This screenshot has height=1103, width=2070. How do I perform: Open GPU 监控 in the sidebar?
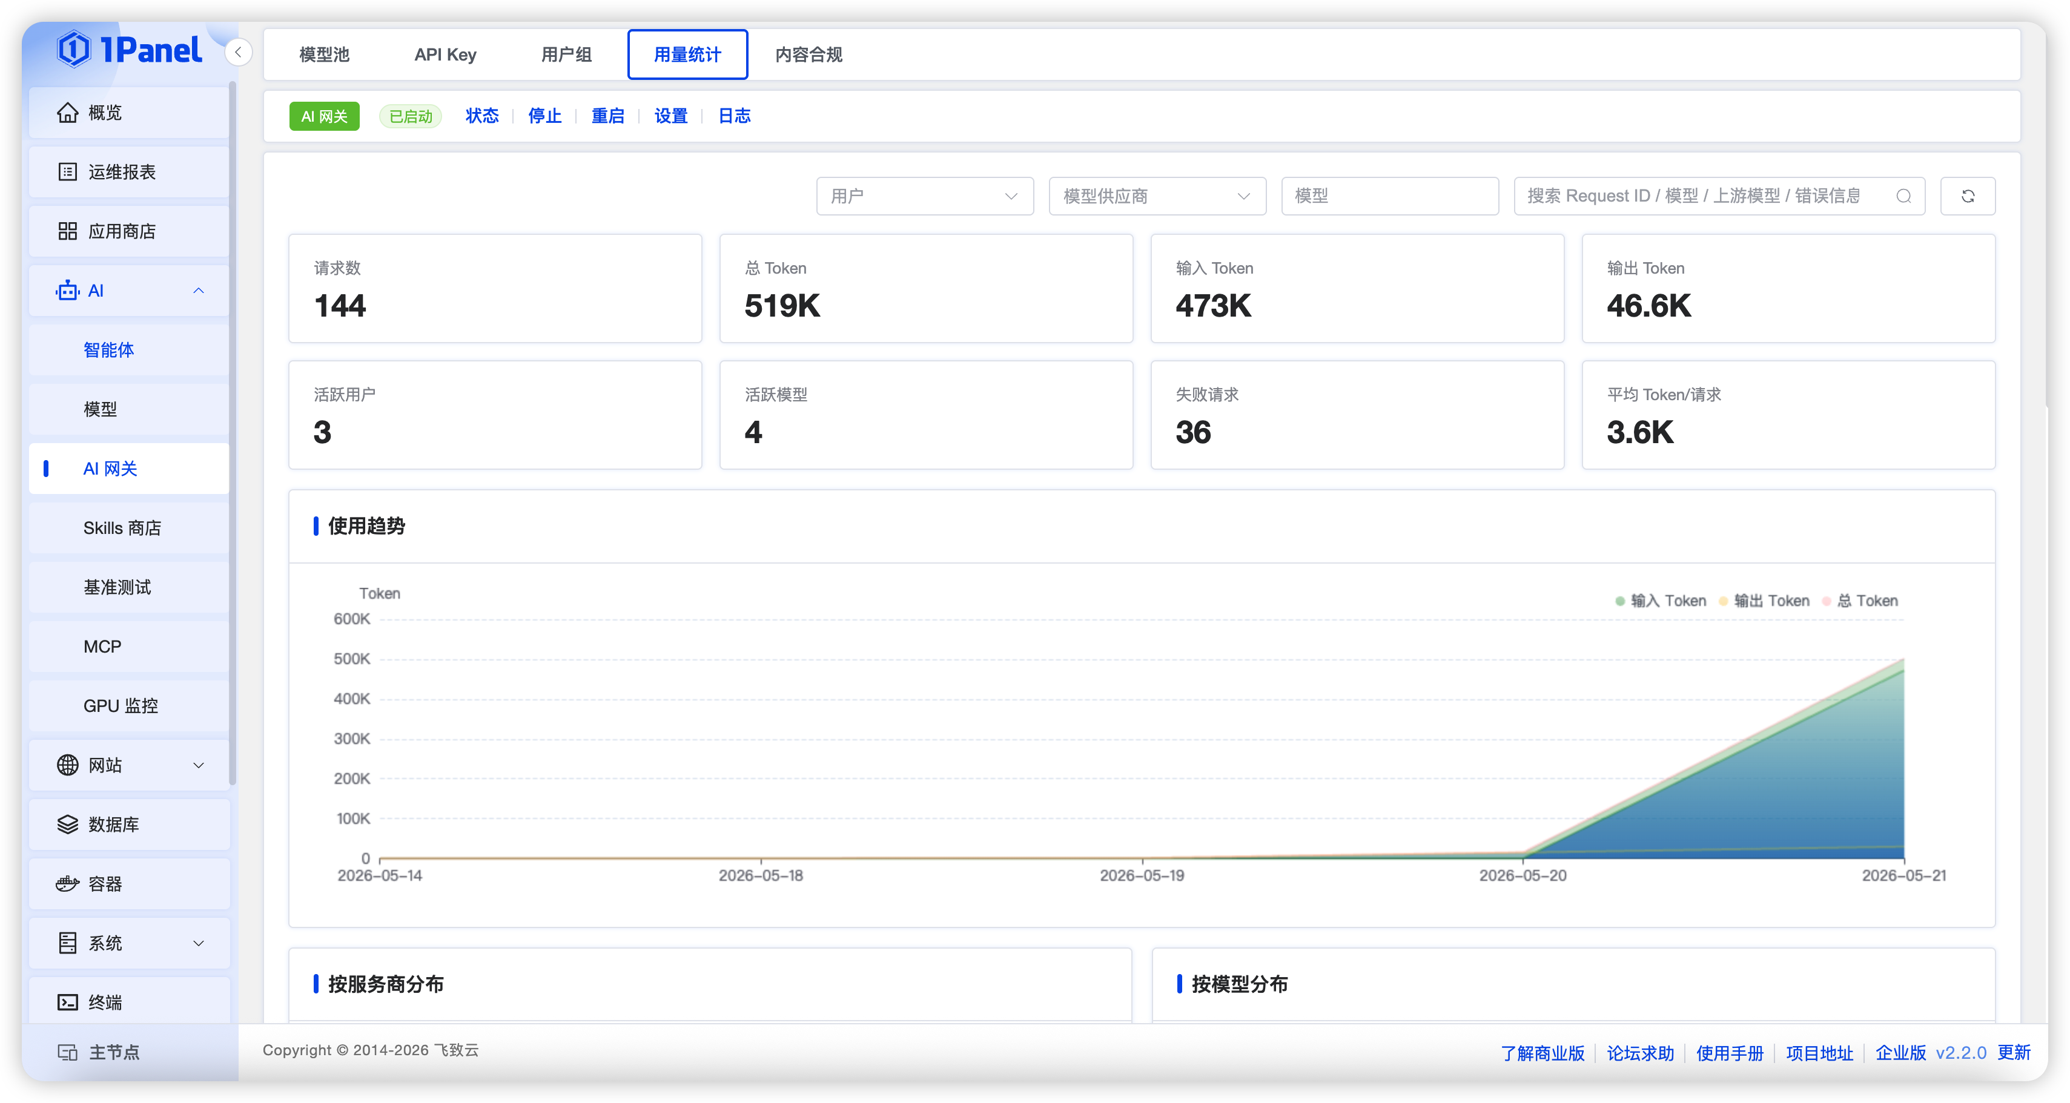[128, 706]
